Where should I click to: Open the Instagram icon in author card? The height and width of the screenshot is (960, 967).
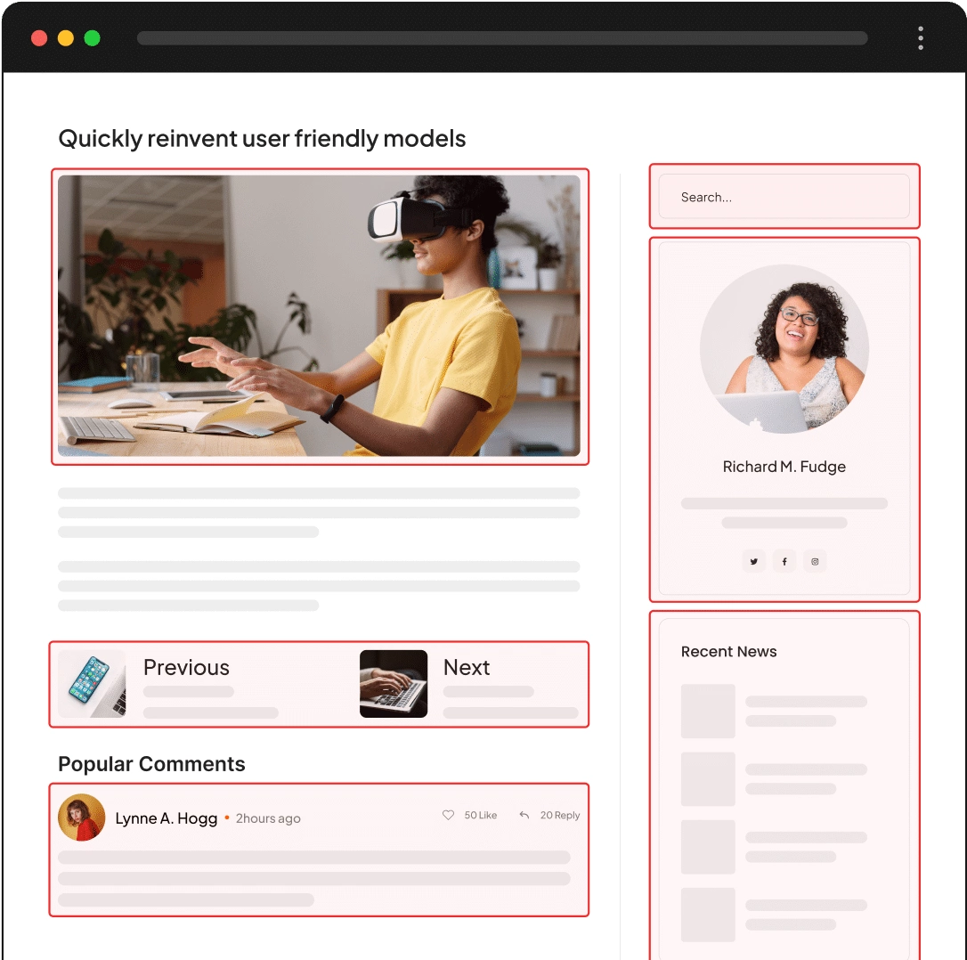[x=815, y=561]
